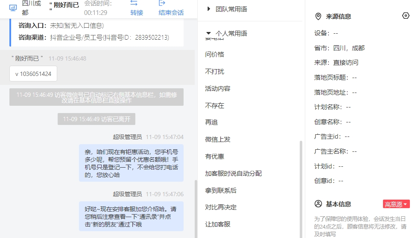Click the 计划名称 field
418x238 pixels.
click(x=333, y=107)
